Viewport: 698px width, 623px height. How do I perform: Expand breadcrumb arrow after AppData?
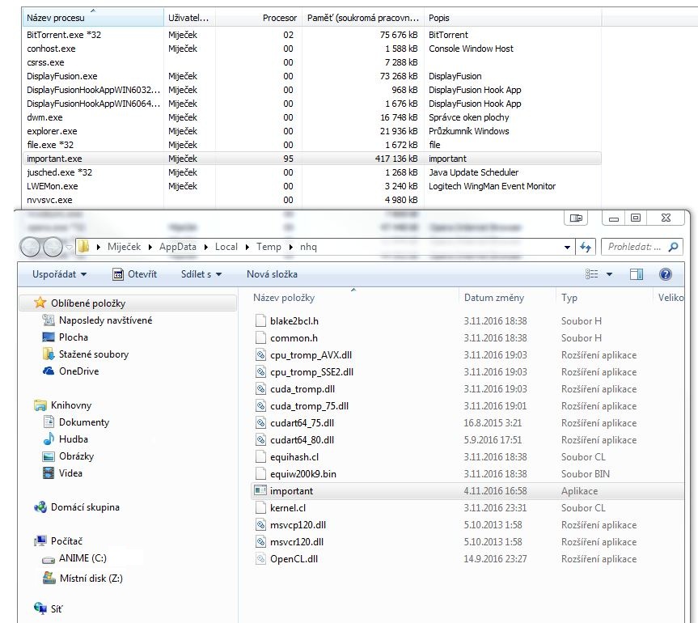tap(206, 247)
